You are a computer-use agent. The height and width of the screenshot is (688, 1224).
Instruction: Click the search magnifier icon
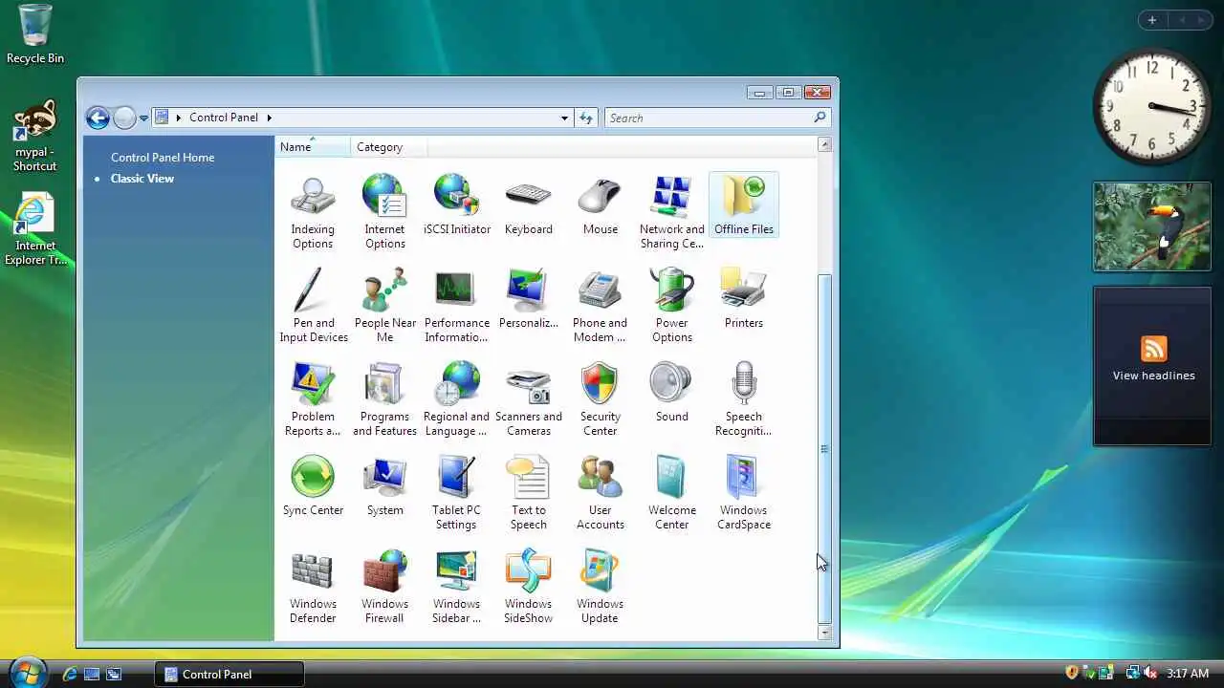[820, 118]
